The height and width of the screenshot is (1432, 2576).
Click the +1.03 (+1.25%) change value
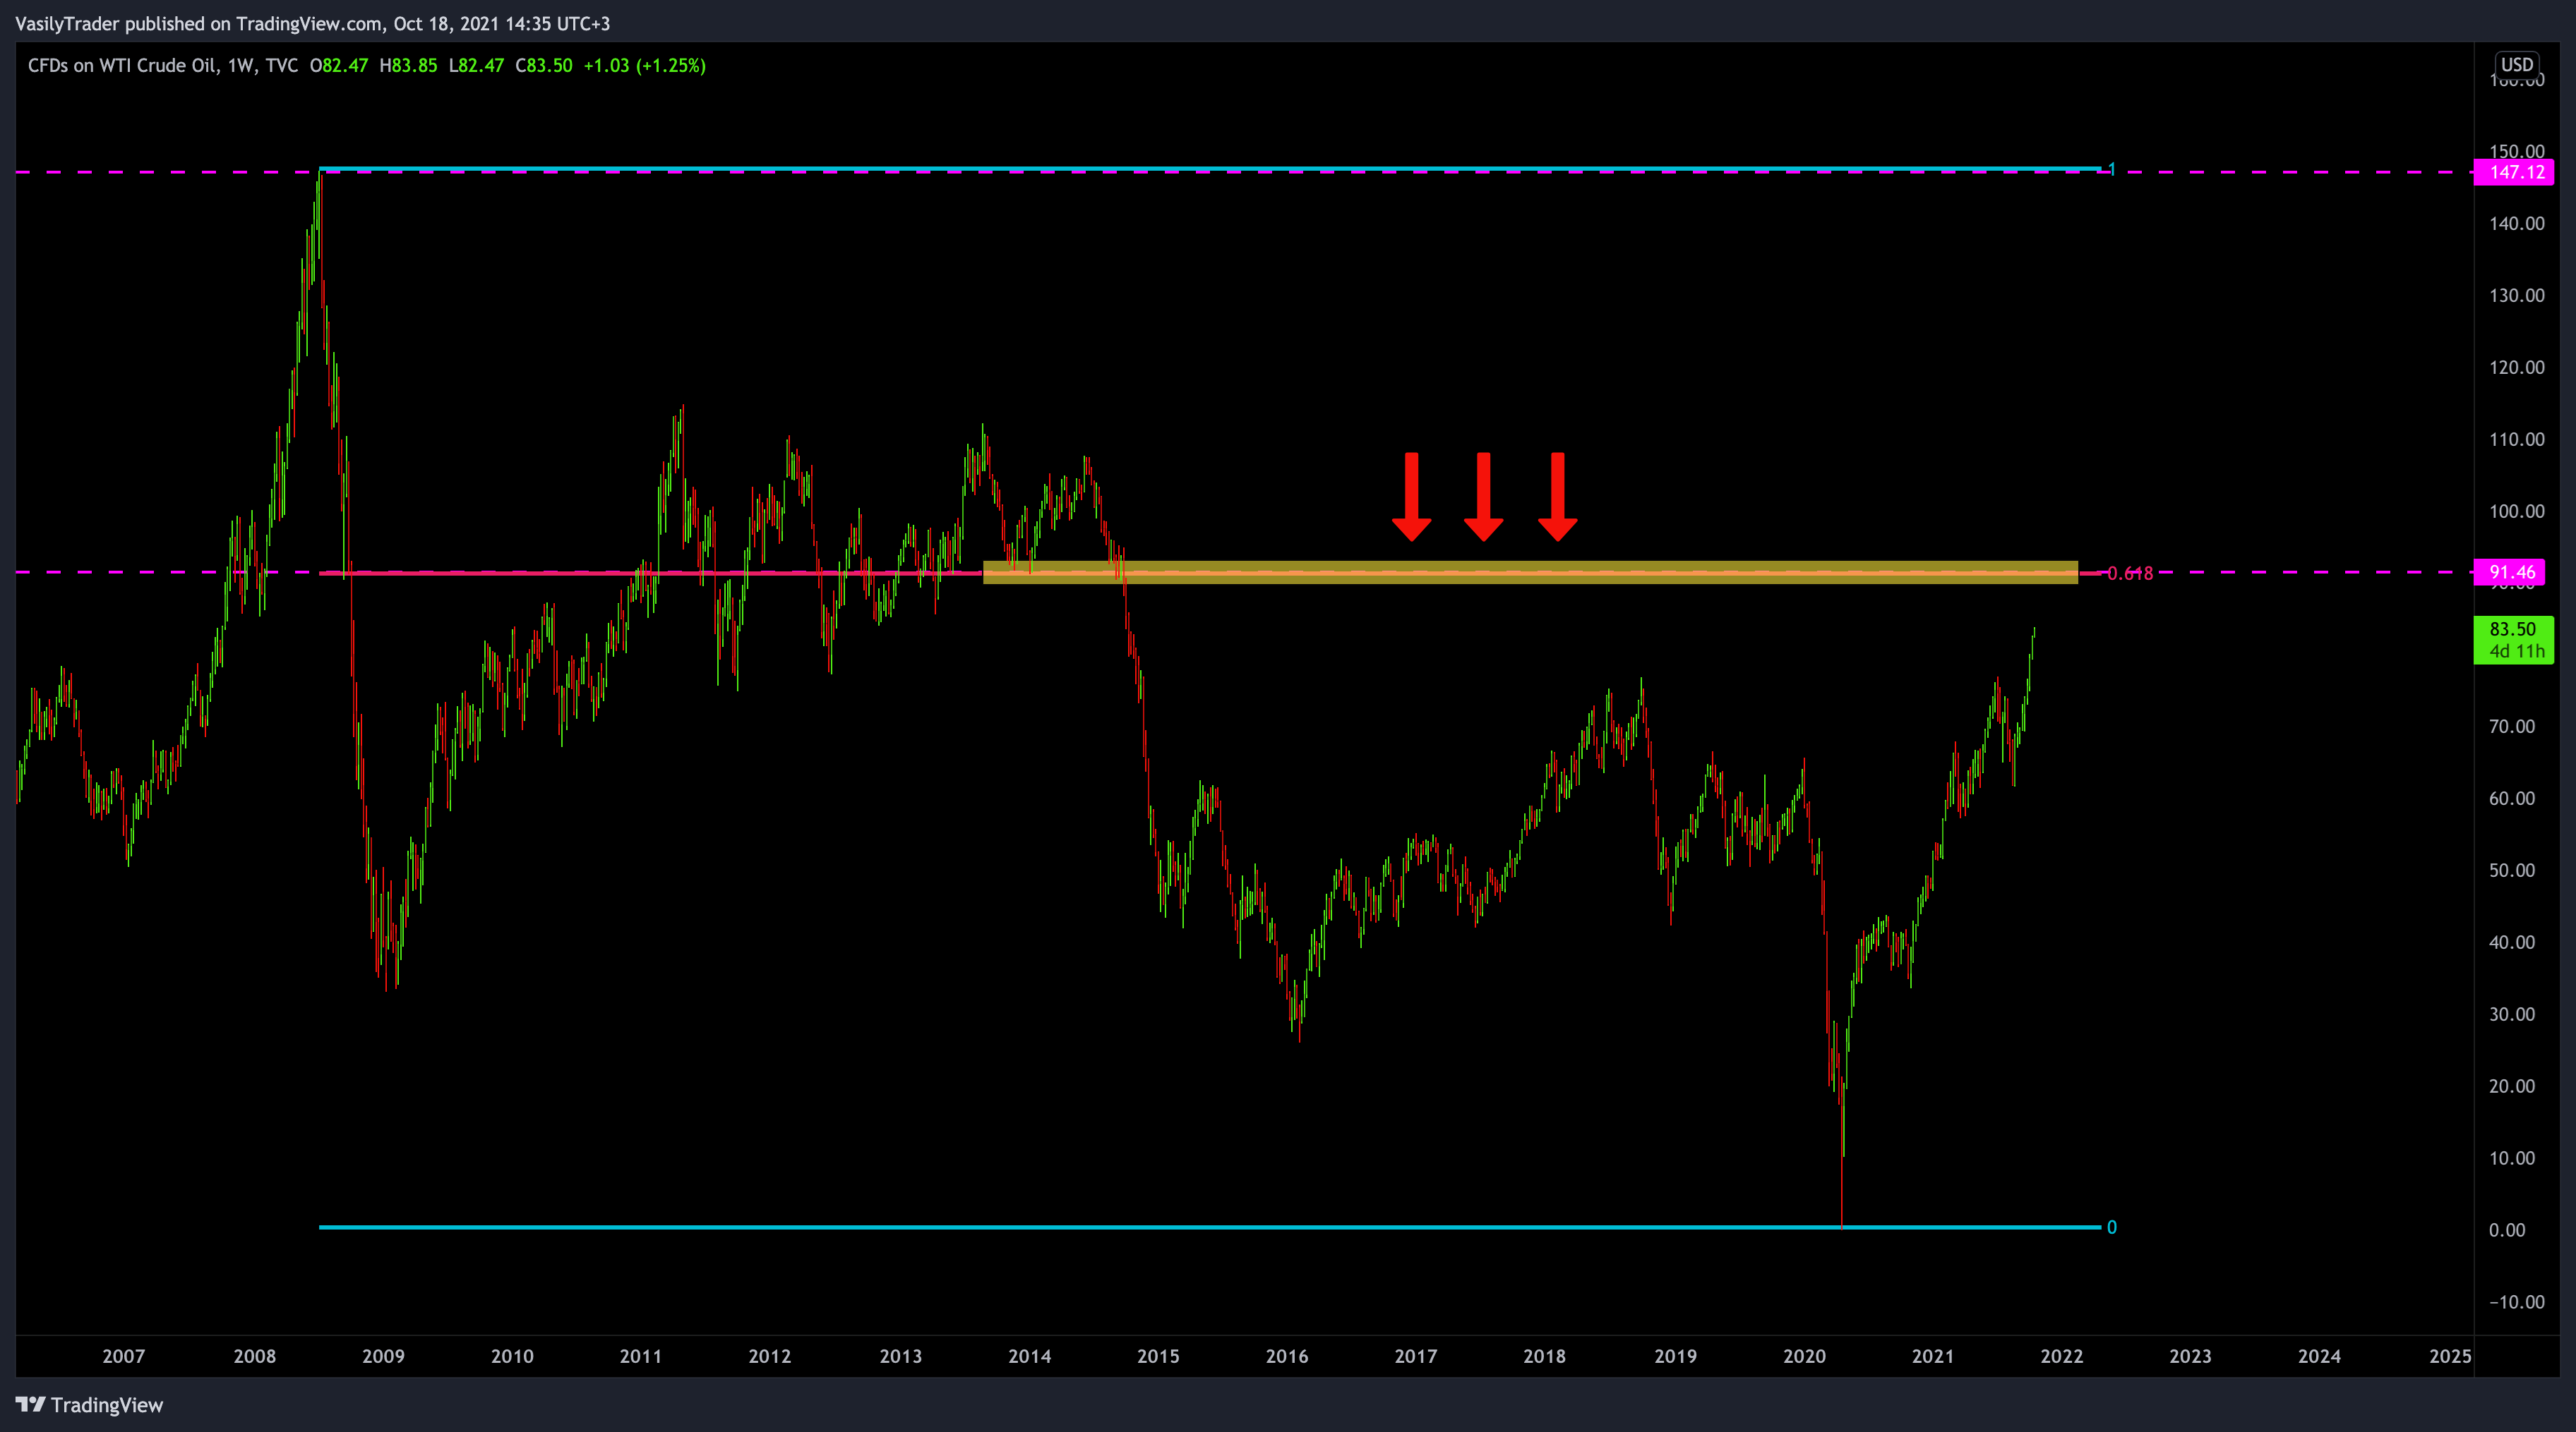tap(645, 65)
